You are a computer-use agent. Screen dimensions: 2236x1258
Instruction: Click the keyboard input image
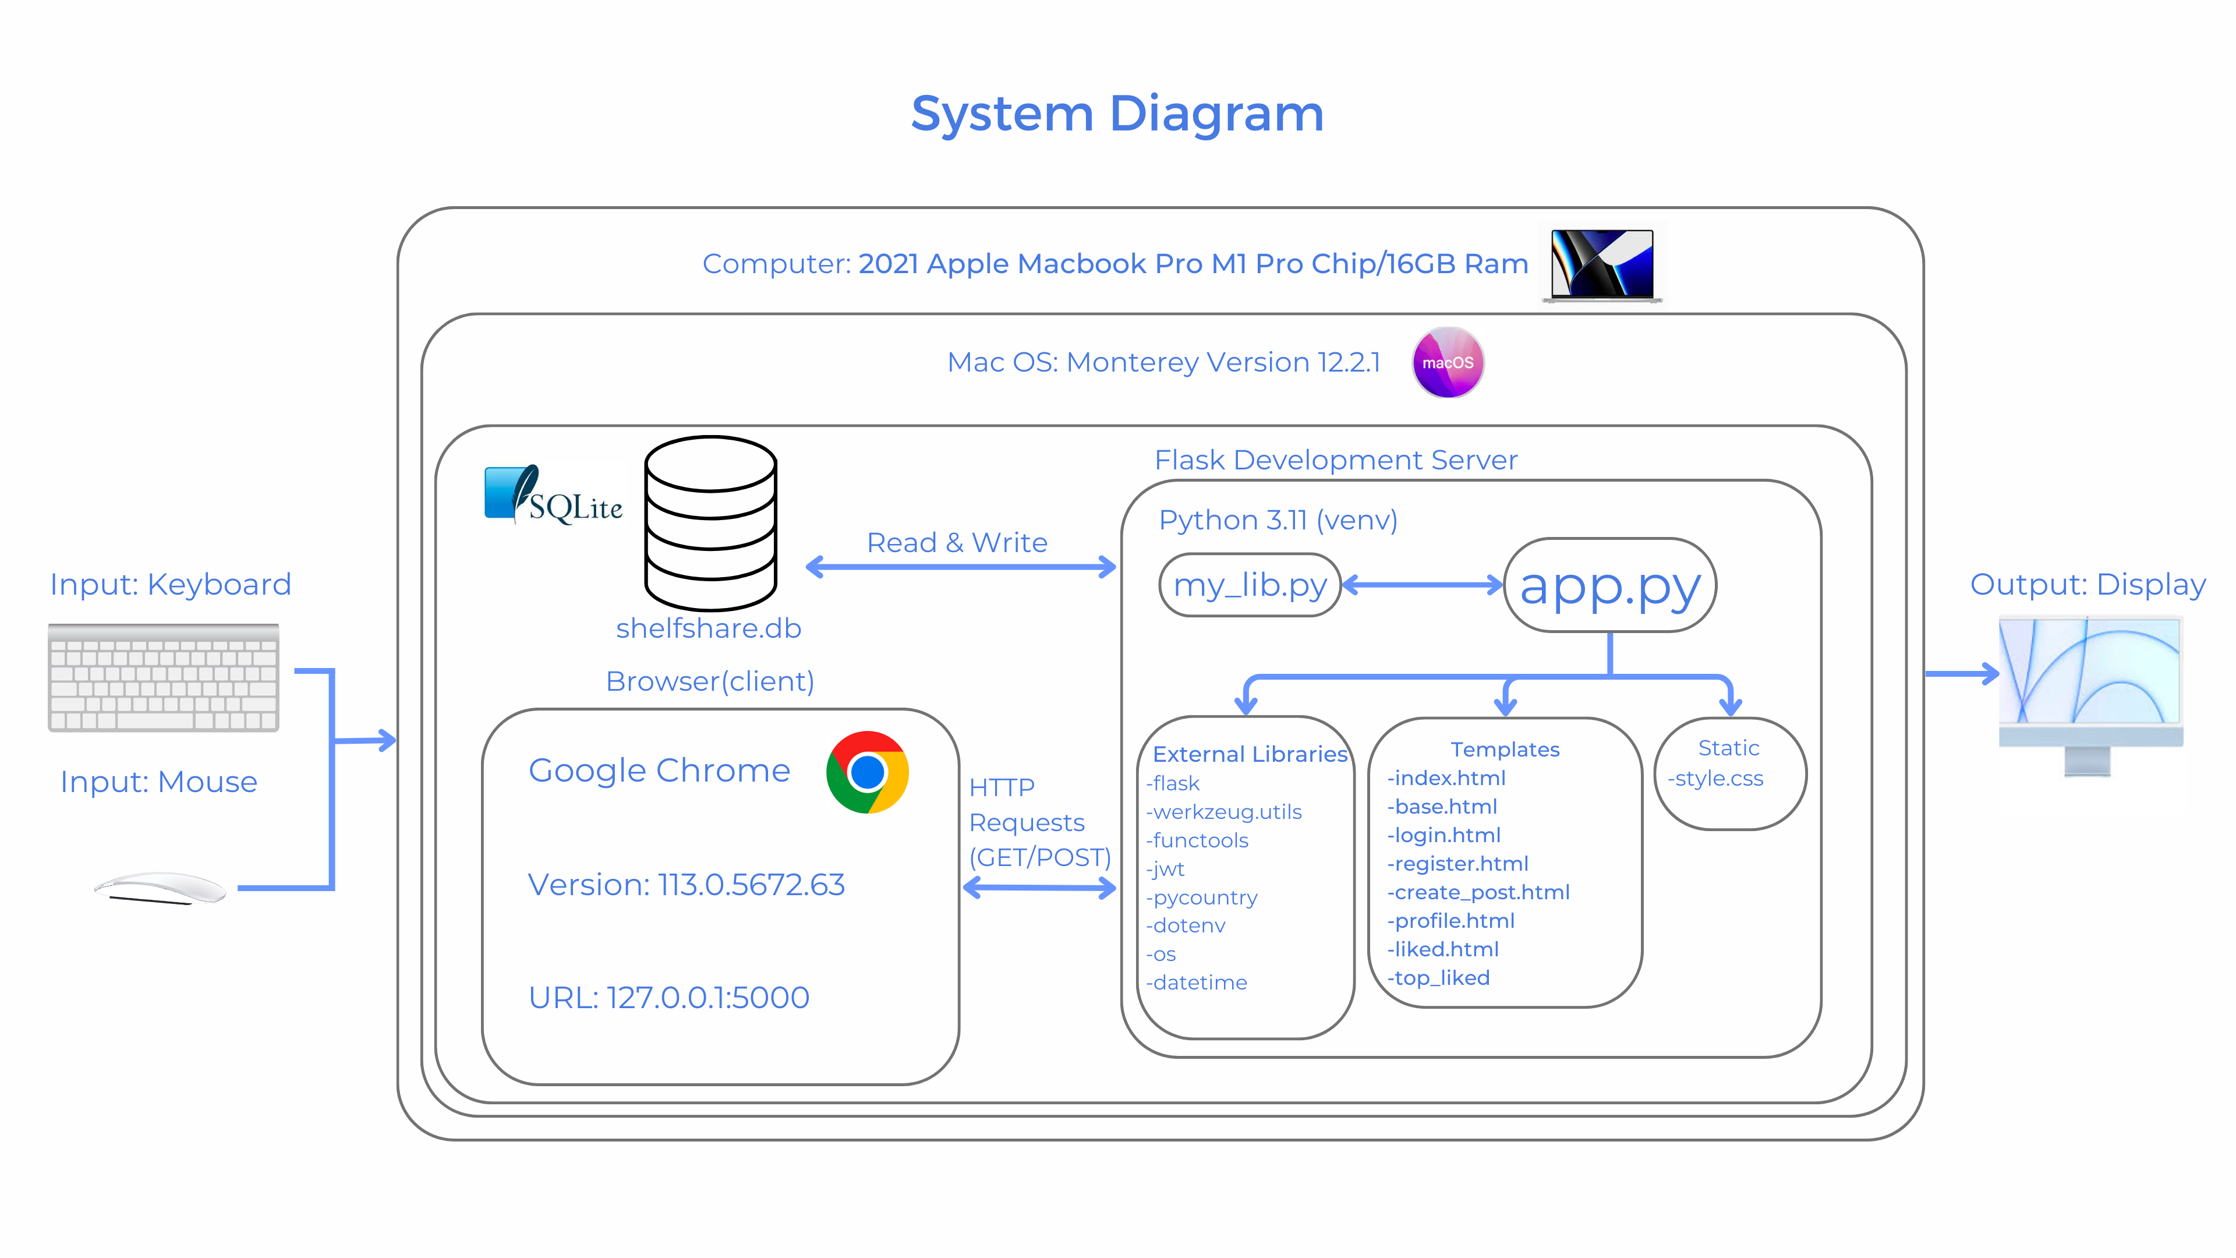click(x=163, y=678)
